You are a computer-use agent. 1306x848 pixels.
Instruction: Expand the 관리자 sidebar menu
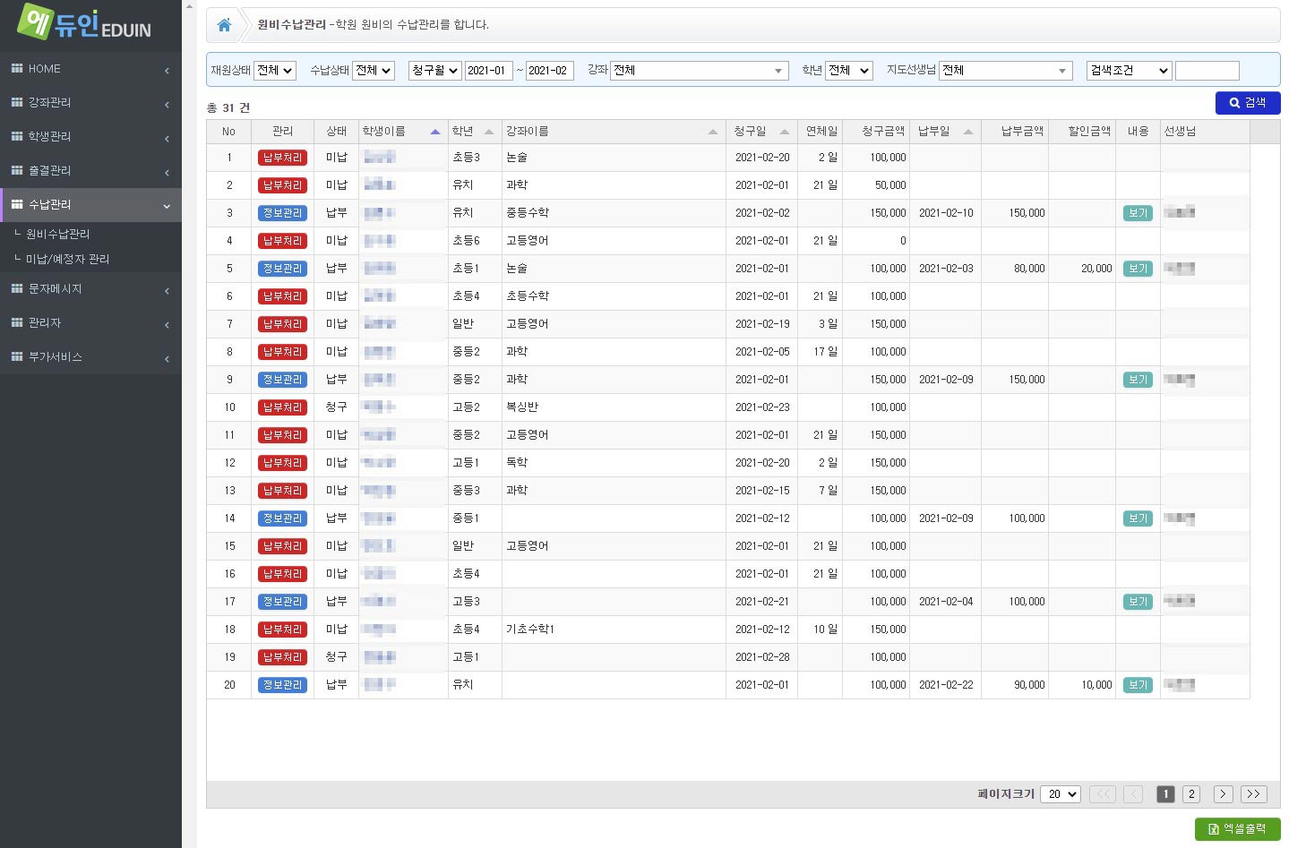pos(167,324)
